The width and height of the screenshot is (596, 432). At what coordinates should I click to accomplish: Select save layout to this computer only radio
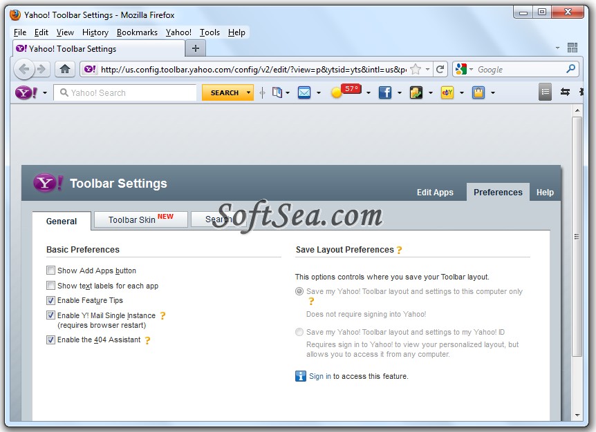299,291
